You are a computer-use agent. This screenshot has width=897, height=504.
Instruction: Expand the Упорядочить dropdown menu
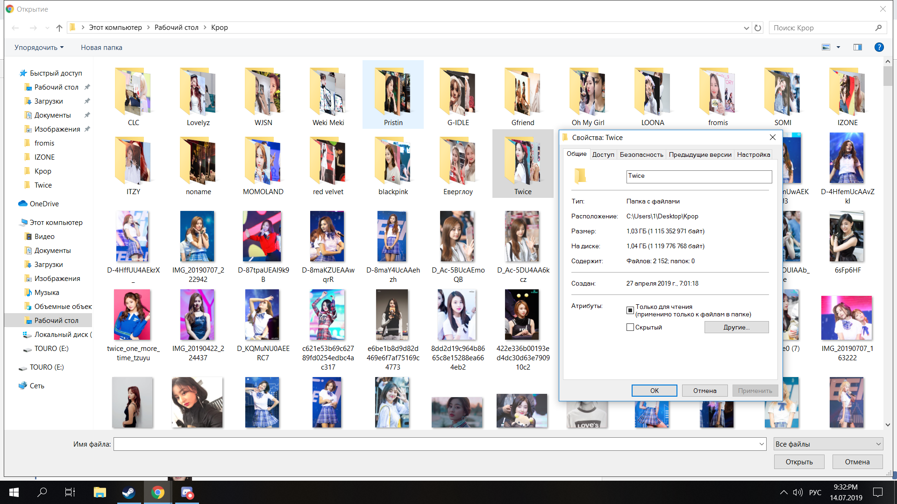click(39, 48)
